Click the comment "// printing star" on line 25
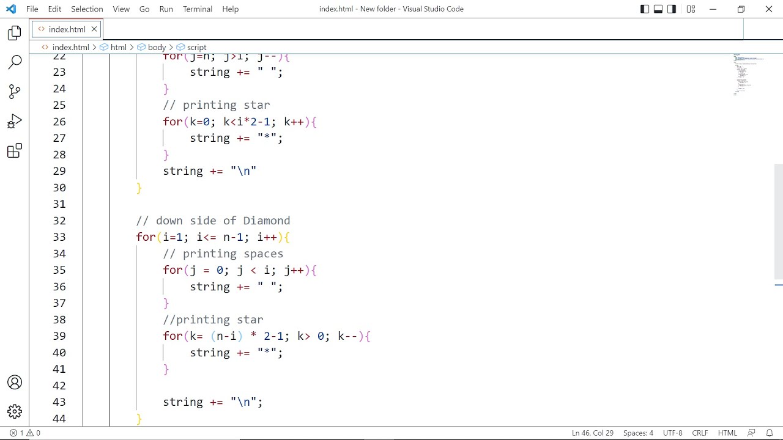Image resolution: width=783 pixels, height=440 pixels. point(217,105)
